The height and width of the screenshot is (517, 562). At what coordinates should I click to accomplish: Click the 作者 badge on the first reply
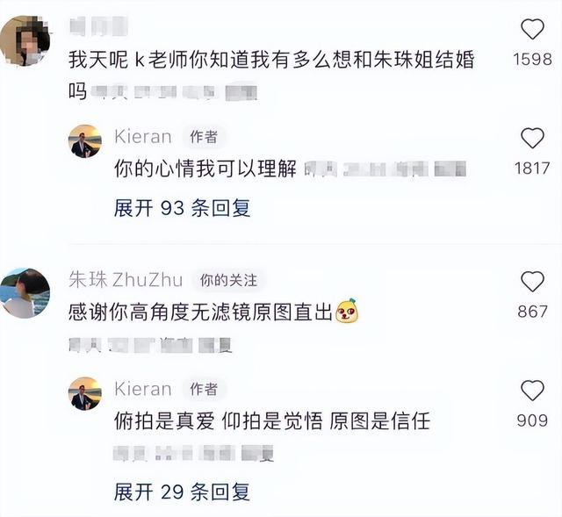point(204,137)
